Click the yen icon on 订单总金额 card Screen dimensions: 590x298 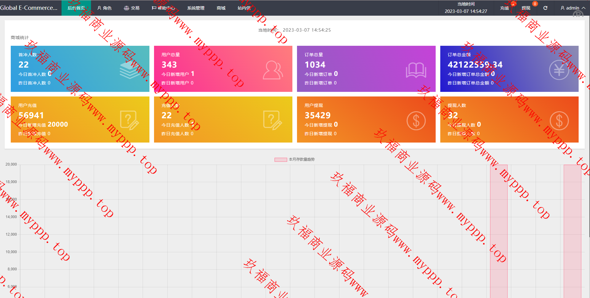click(559, 70)
